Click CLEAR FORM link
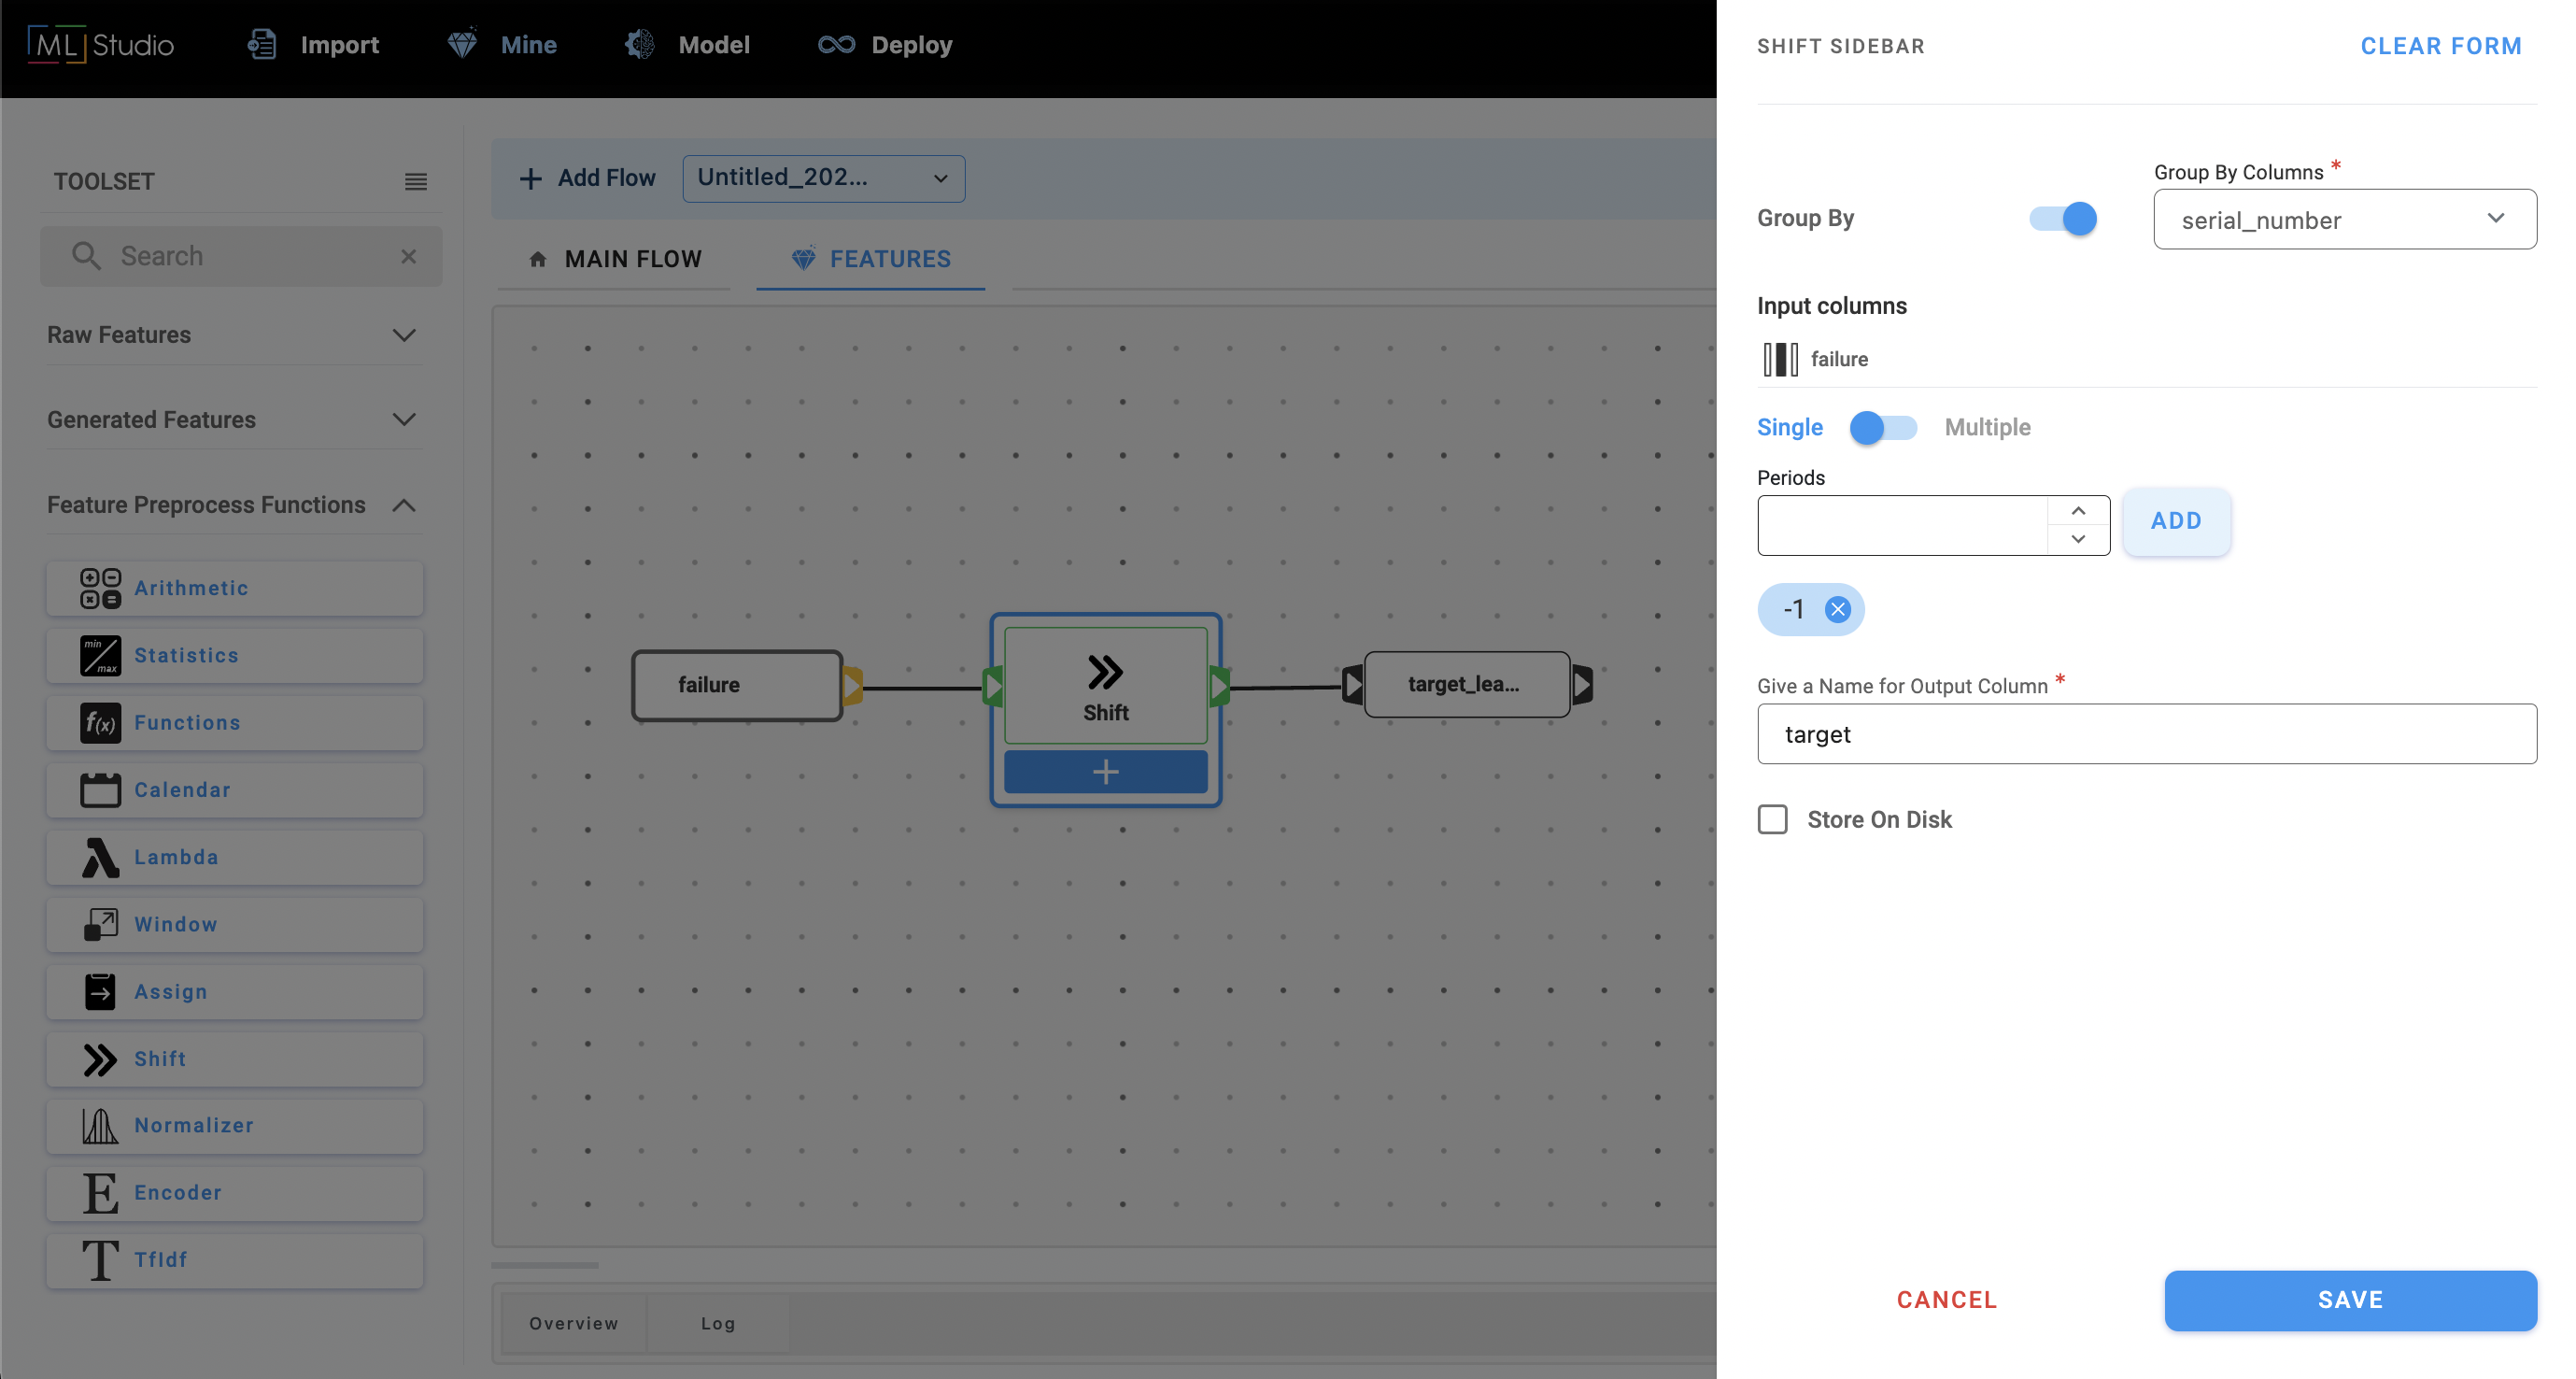This screenshot has width=2576, height=1379. coord(2440,46)
